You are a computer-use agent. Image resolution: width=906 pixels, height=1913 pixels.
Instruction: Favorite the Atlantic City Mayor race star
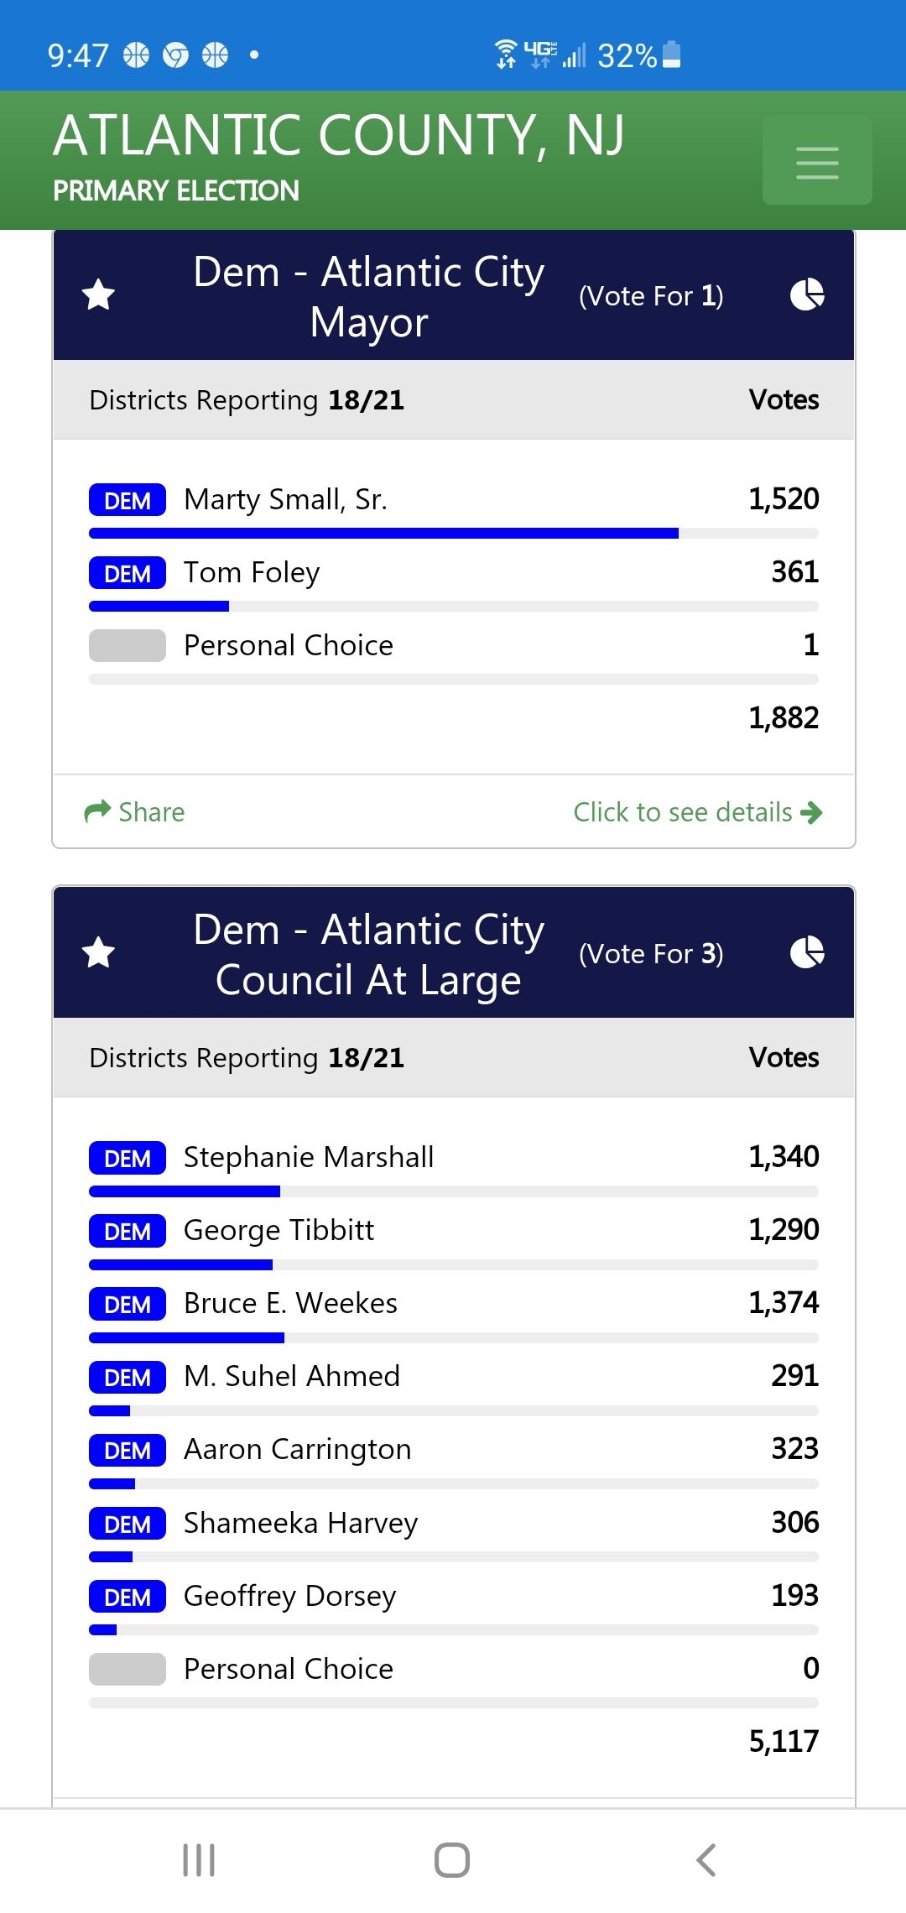(99, 295)
